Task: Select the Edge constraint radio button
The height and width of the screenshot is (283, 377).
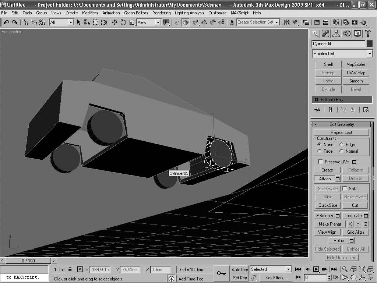Action: (342, 145)
